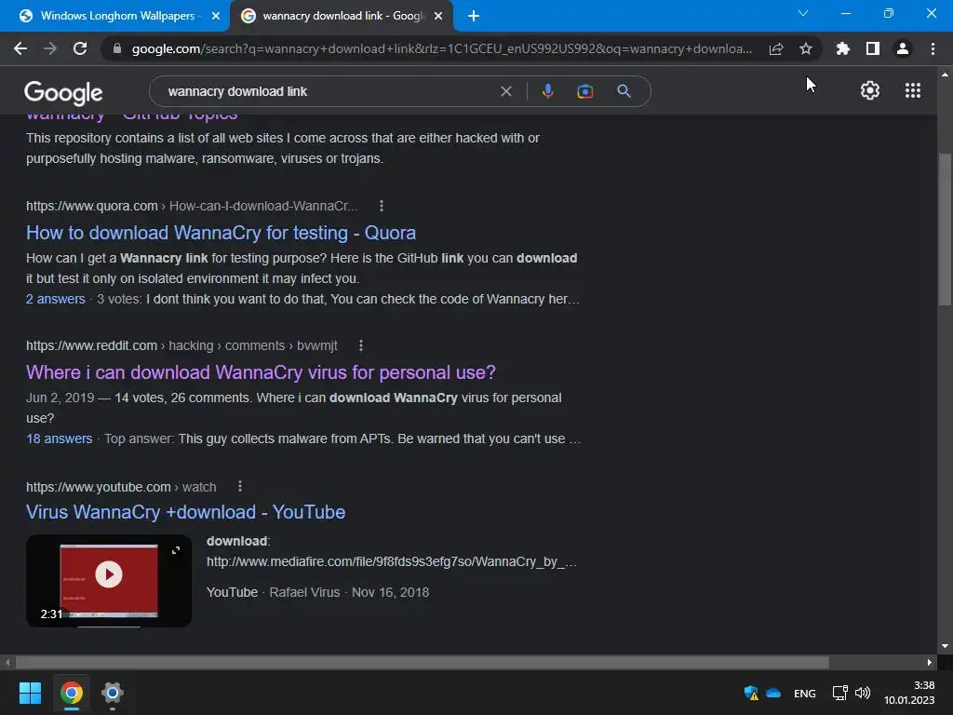Click Rafael Virus channel name
The height and width of the screenshot is (715, 953).
click(304, 592)
